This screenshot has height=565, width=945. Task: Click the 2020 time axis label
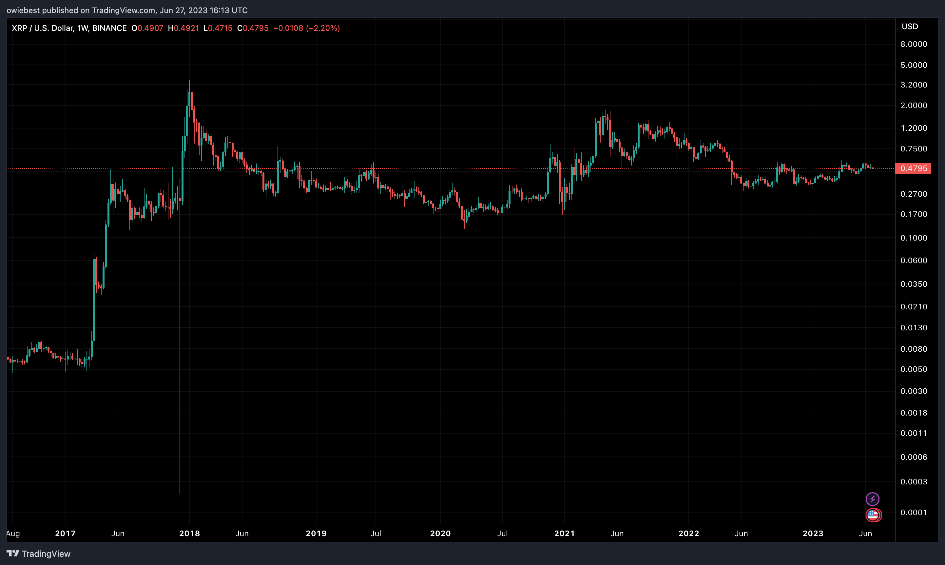(x=440, y=534)
